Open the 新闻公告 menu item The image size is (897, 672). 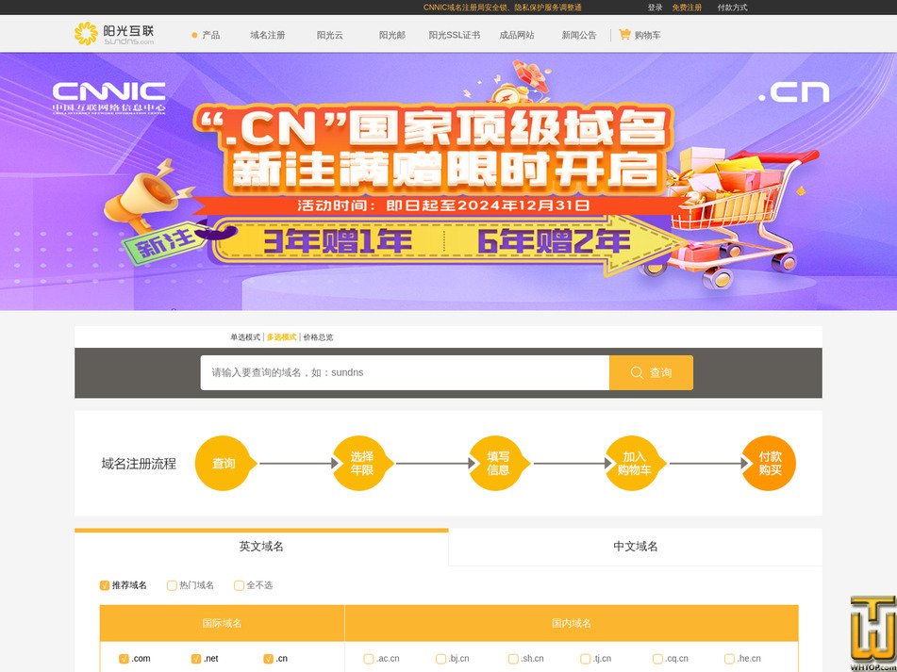[579, 35]
